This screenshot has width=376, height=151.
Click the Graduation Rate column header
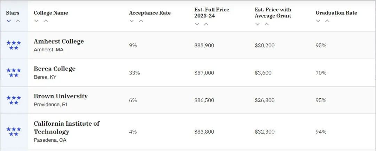[x=336, y=13]
